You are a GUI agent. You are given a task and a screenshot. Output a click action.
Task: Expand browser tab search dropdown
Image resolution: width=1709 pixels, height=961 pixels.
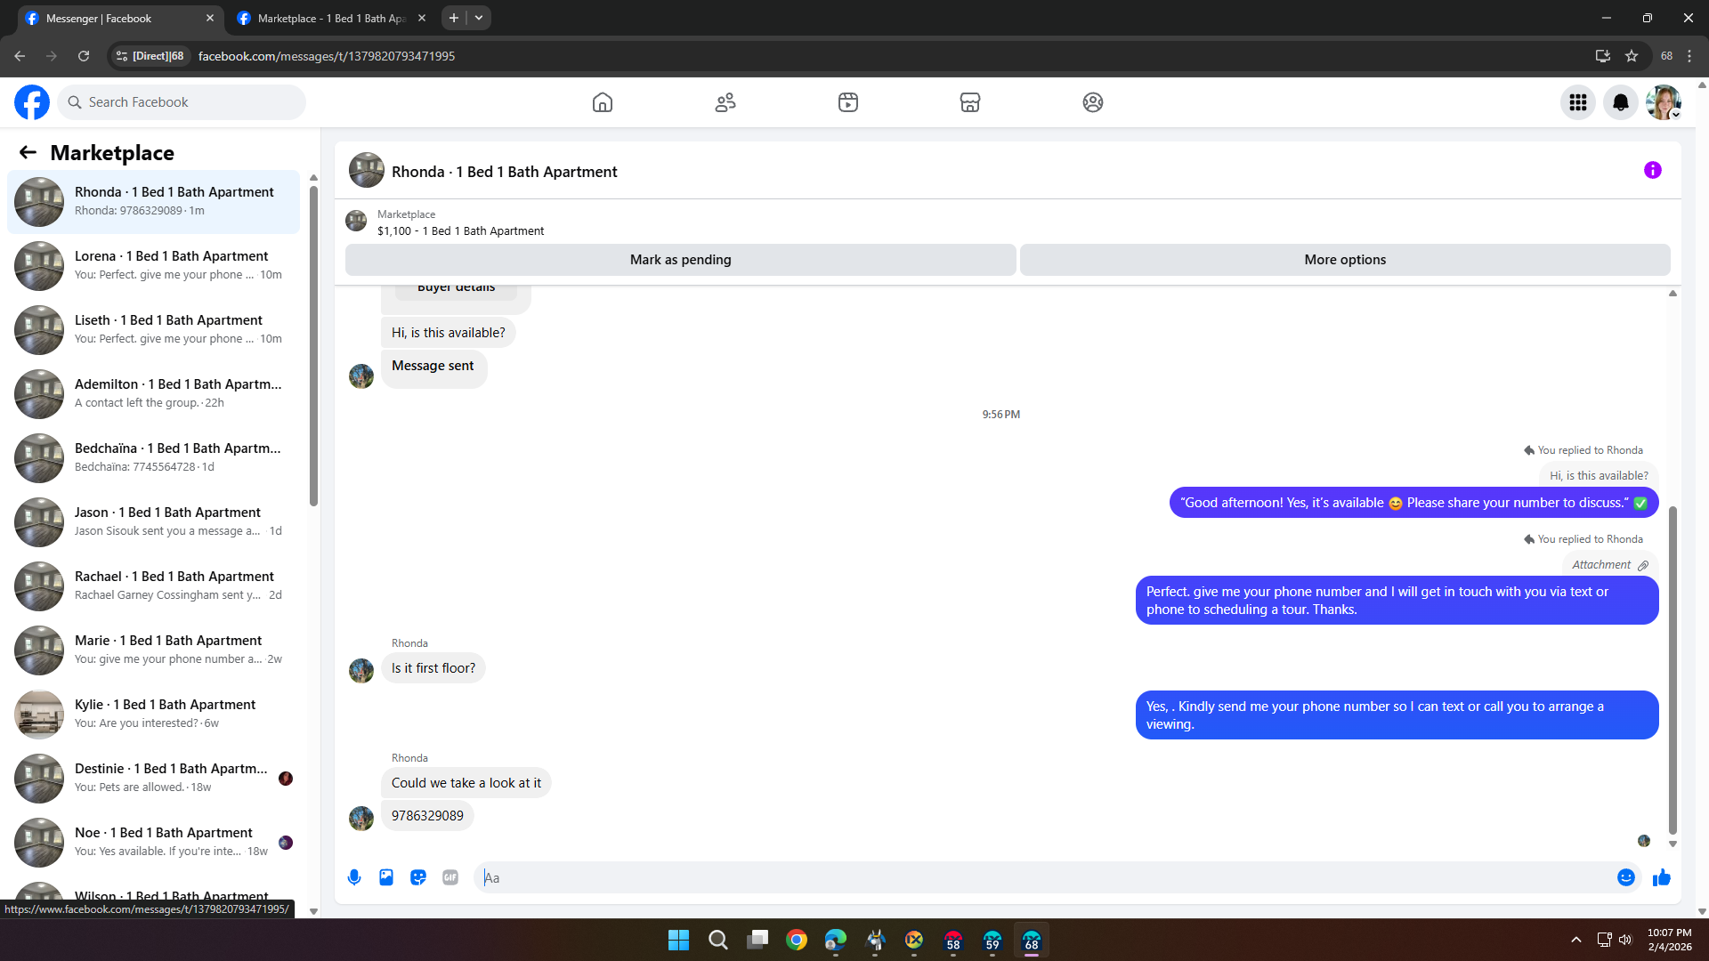pyautogui.click(x=479, y=18)
